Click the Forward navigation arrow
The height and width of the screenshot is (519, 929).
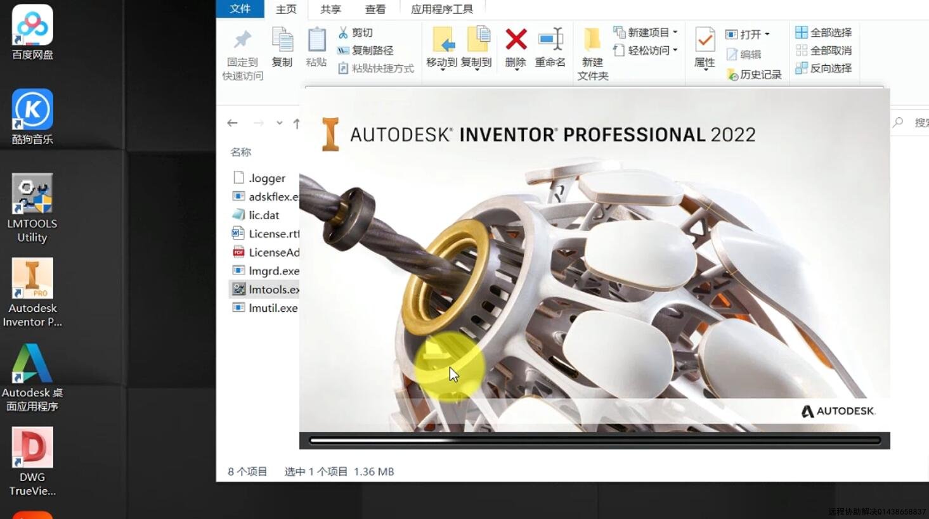(x=258, y=123)
